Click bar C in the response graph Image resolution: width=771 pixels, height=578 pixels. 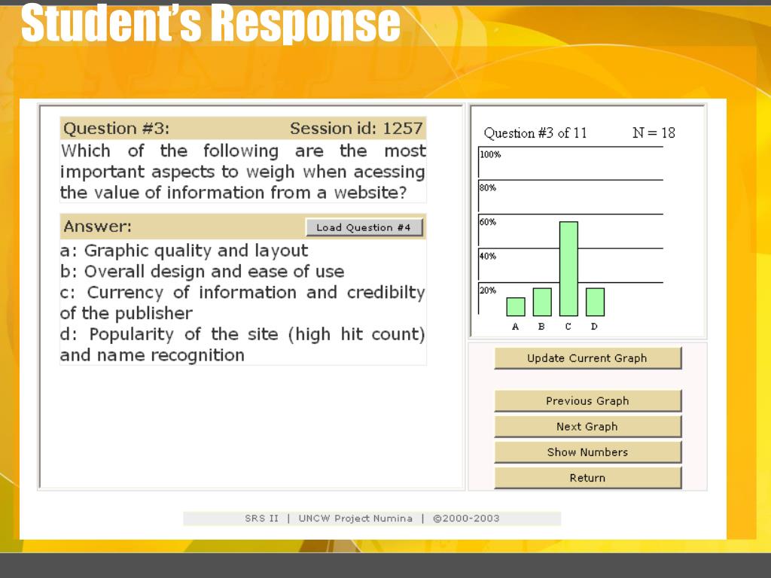[x=568, y=269]
